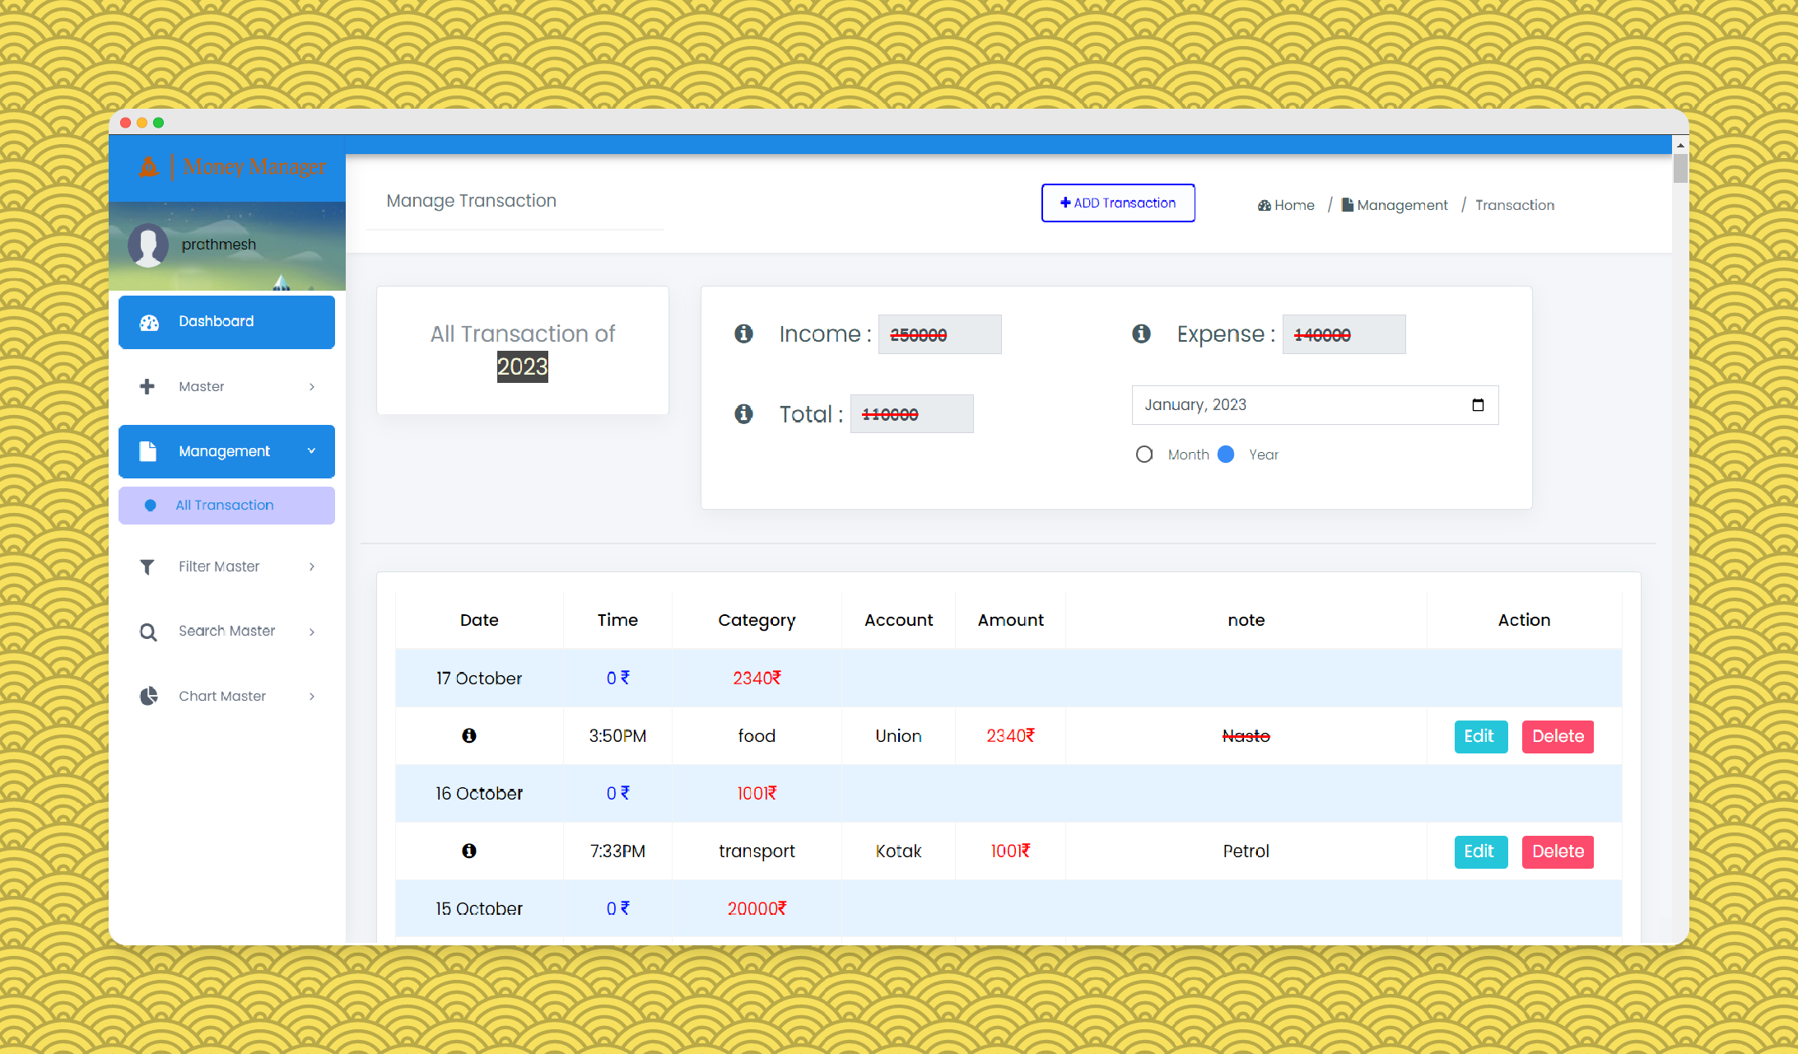Viewport: 1798px width, 1054px height.
Task: Collapse the Management sidebar menu
Action: [x=226, y=451]
